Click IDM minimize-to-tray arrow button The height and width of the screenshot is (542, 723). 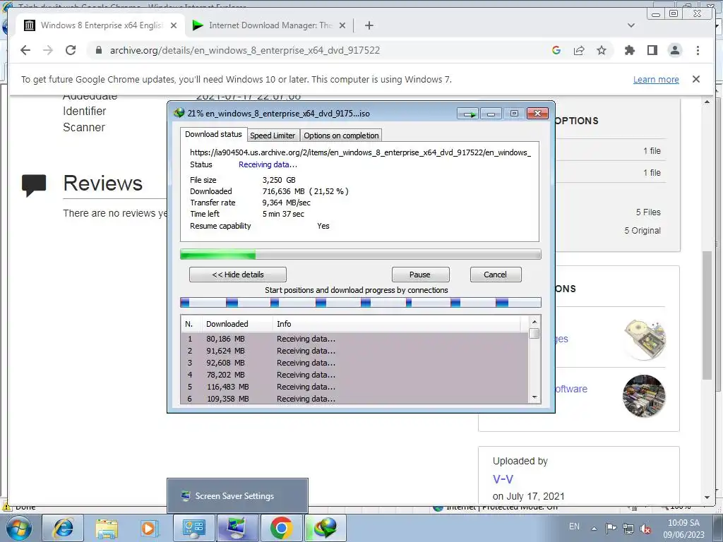469,114
